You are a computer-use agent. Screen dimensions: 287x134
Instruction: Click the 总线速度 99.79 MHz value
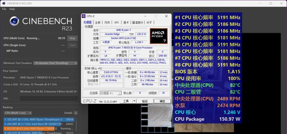tap(111, 80)
